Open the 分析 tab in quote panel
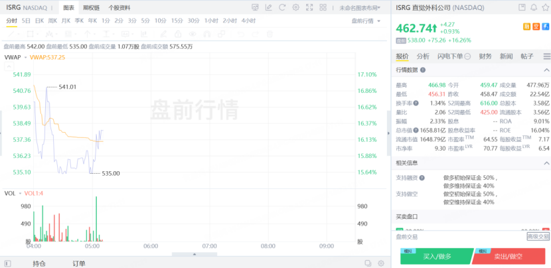 pyautogui.click(x=423, y=56)
